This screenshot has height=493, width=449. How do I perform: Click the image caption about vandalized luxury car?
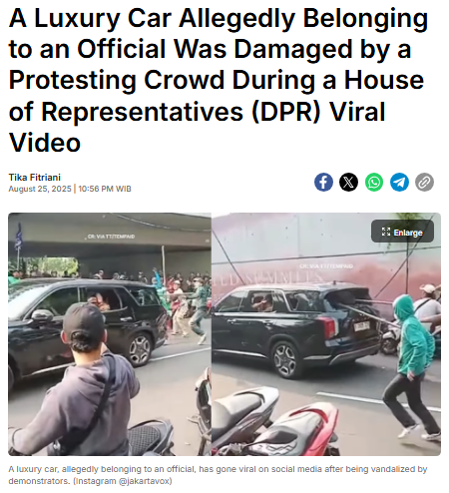[218, 475]
